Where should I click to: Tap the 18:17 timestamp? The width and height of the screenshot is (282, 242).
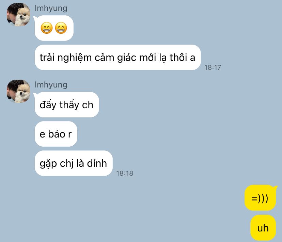213,67
